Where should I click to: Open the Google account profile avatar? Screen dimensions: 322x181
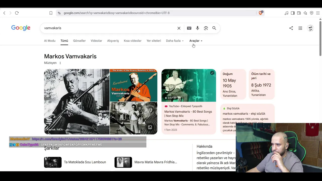click(x=310, y=28)
